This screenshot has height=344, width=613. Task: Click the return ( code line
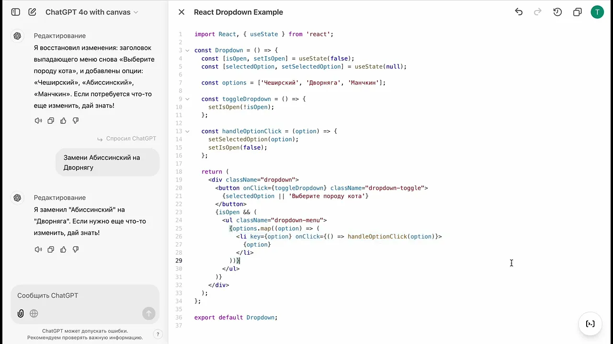[216, 172]
